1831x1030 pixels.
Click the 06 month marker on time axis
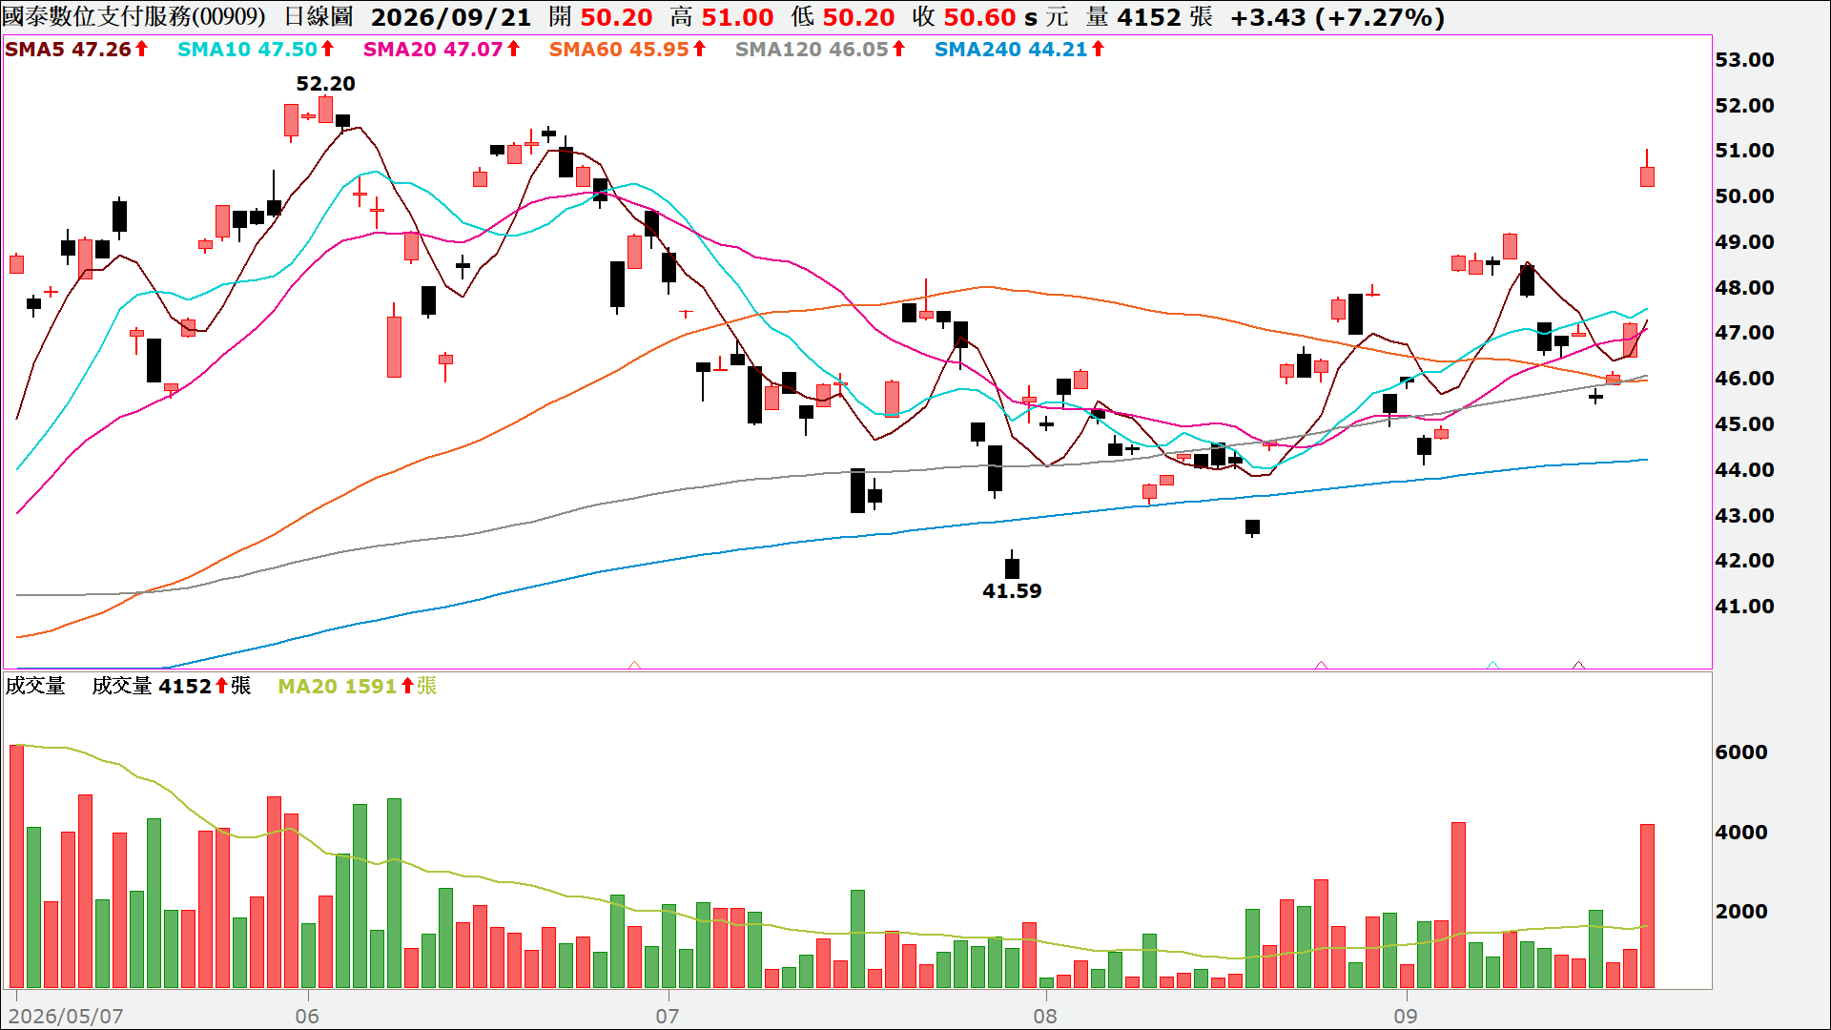coord(307,1016)
